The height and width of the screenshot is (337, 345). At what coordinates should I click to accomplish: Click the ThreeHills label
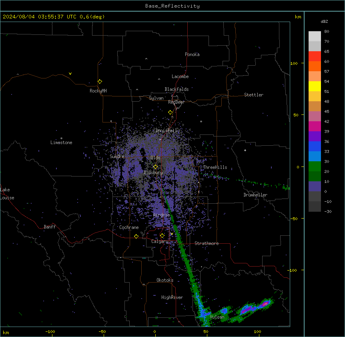coord(215,167)
